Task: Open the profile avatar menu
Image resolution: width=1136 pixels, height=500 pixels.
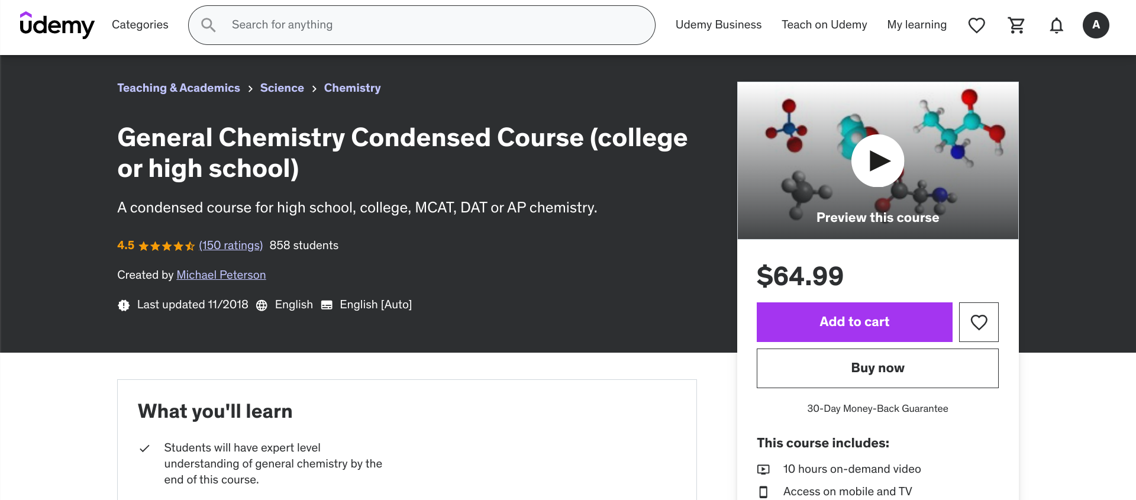Action: click(x=1096, y=25)
